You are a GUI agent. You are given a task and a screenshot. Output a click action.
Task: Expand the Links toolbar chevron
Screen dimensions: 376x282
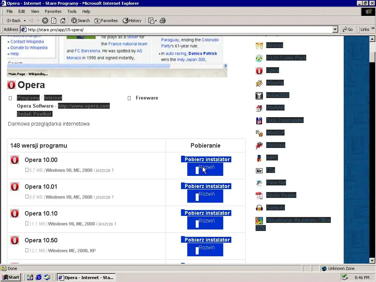click(373, 28)
